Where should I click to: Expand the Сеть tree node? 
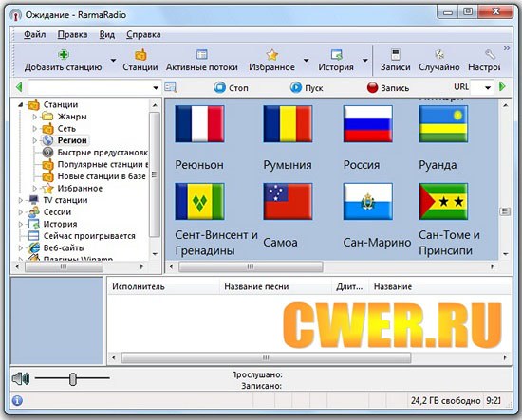tap(34, 129)
